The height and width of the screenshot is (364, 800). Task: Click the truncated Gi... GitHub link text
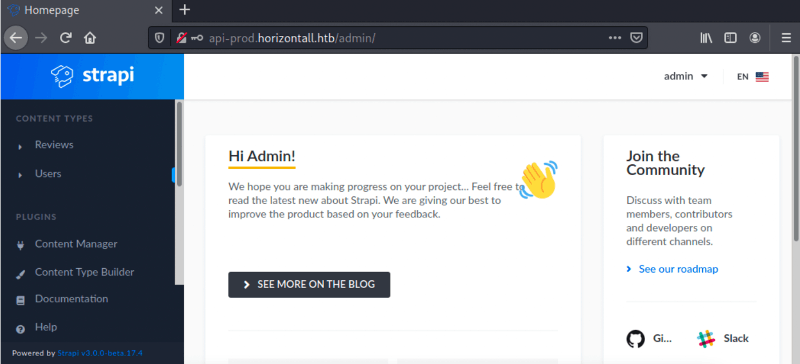(662, 338)
